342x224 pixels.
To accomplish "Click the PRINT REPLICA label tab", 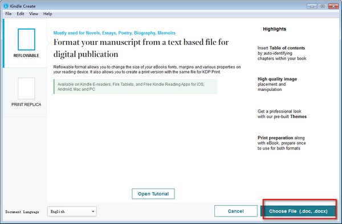I will point(26,105).
